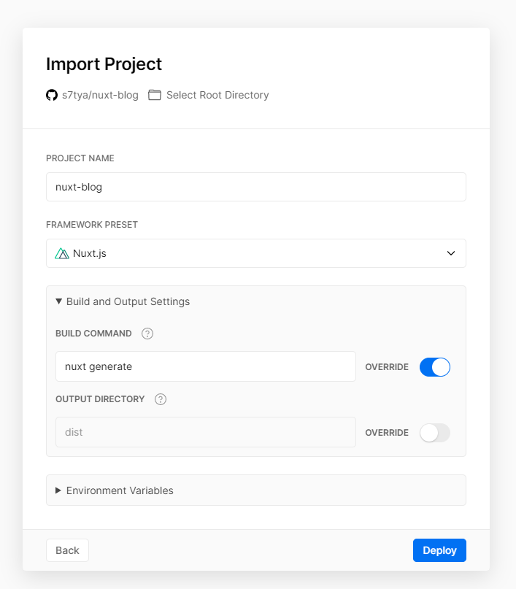Go back with the Back button
This screenshot has height=589, width=516.
(x=67, y=550)
